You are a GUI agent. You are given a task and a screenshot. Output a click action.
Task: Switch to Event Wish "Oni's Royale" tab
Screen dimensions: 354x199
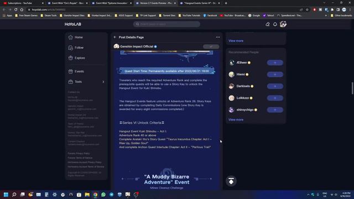[x=67, y=3]
